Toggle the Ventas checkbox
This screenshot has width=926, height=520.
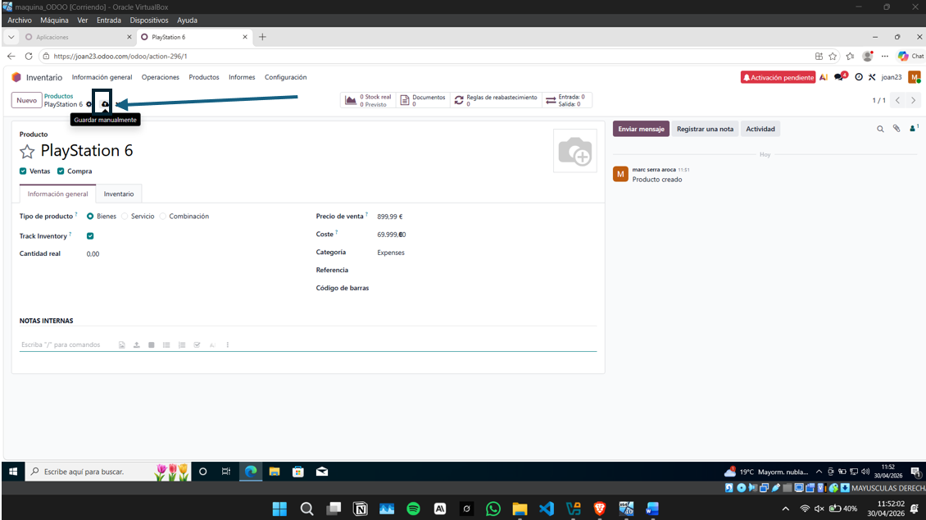[x=23, y=171]
